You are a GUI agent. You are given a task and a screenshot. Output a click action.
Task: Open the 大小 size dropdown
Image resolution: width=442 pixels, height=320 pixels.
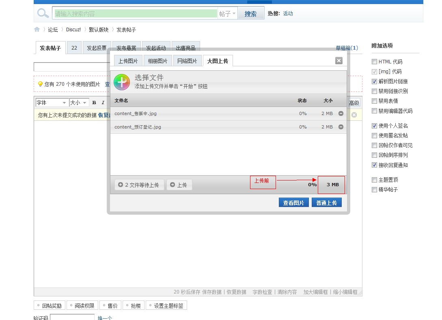(x=79, y=102)
